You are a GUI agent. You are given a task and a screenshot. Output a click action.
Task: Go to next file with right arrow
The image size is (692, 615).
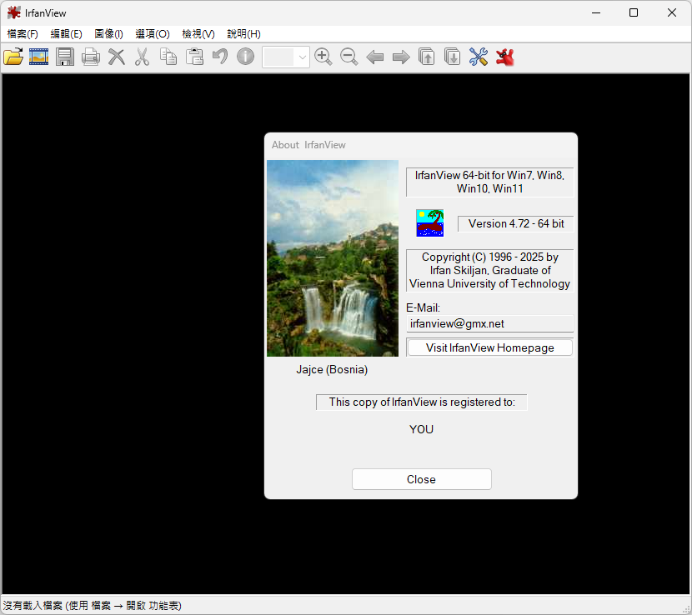401,57
